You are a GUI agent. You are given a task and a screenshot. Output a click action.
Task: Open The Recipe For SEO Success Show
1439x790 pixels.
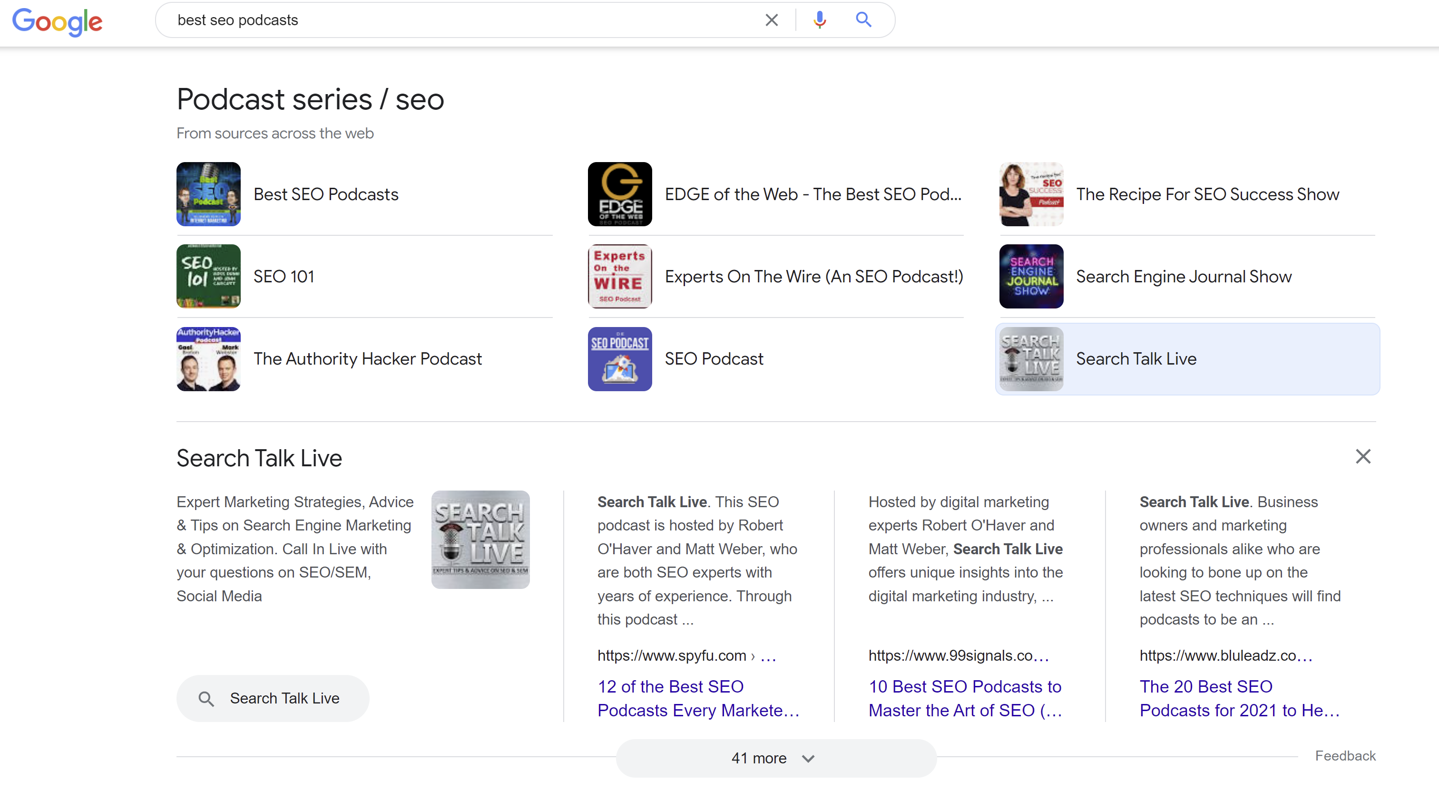pyautogui.click(x=1206, y=194)
